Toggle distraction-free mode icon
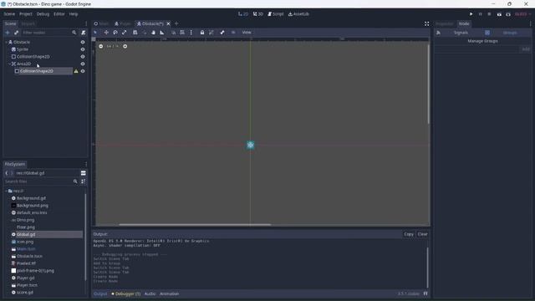 click(426, 23)
